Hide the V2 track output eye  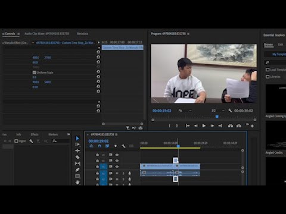click(117, 160)
